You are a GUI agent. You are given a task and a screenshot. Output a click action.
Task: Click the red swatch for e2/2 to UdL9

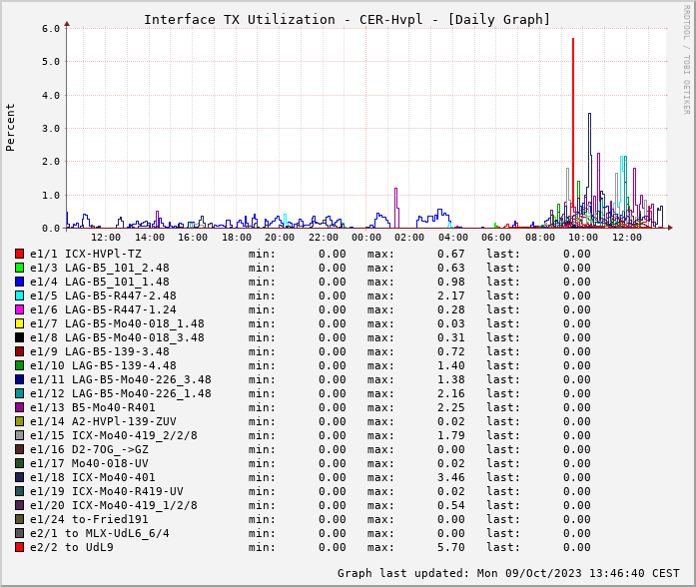click(19, 547)
